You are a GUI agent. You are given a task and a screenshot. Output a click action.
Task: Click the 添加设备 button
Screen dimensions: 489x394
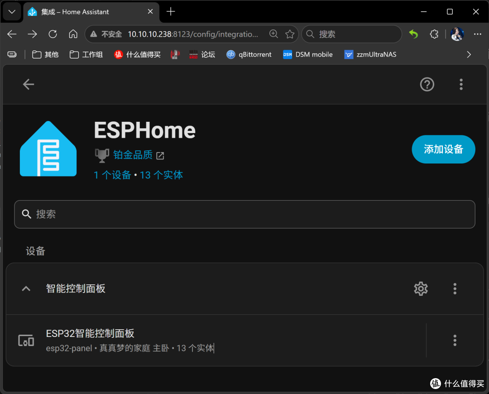pos(443,149)
